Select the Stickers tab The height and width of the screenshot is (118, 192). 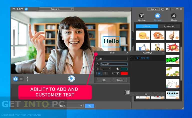point(147,26)
